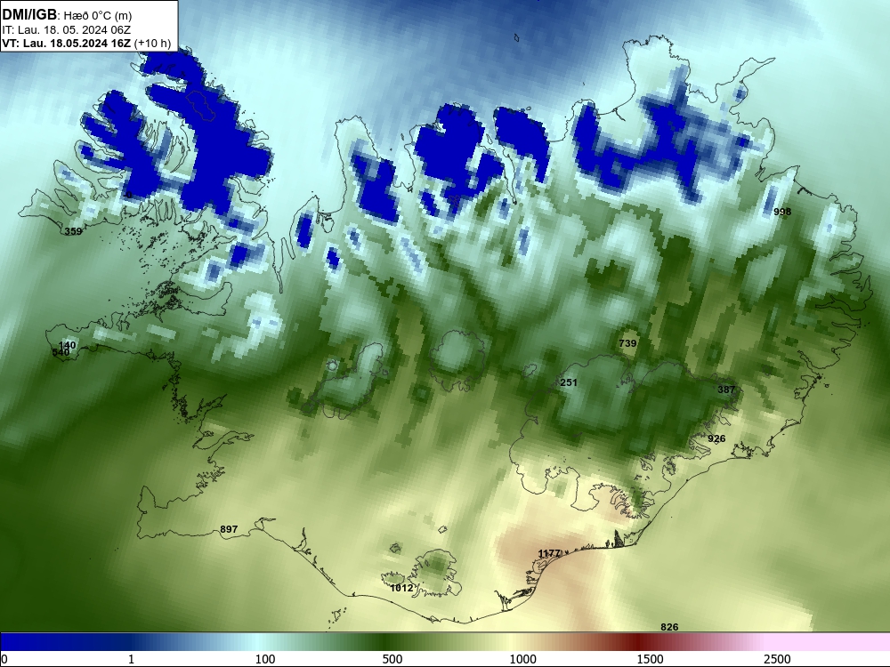The height and width of the screenshot is (667, 890).
Task: Click the legend label 1500
Action: point(650,659)
